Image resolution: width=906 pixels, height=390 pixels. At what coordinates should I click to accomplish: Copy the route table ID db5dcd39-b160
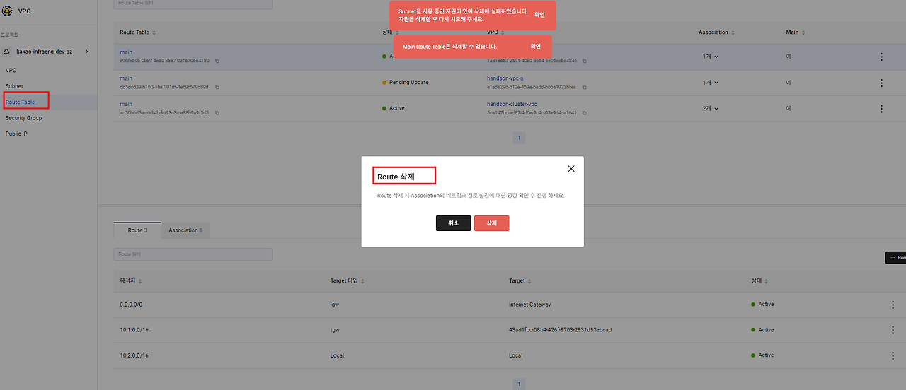217,87
